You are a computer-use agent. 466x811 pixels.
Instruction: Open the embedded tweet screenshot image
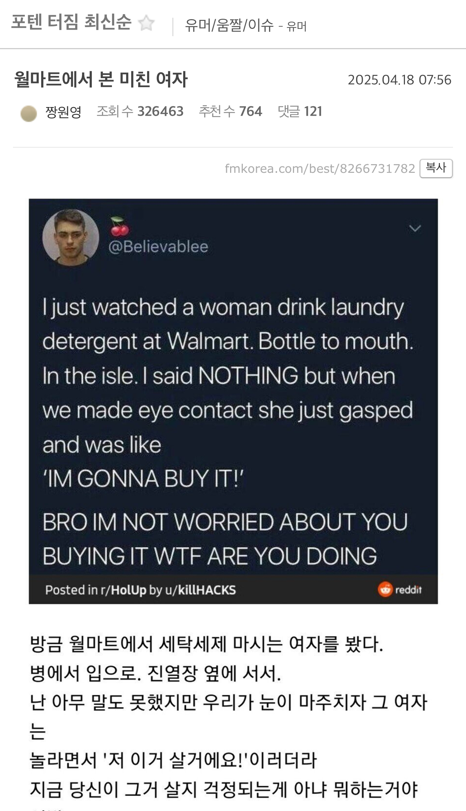[x=233, y=401]
